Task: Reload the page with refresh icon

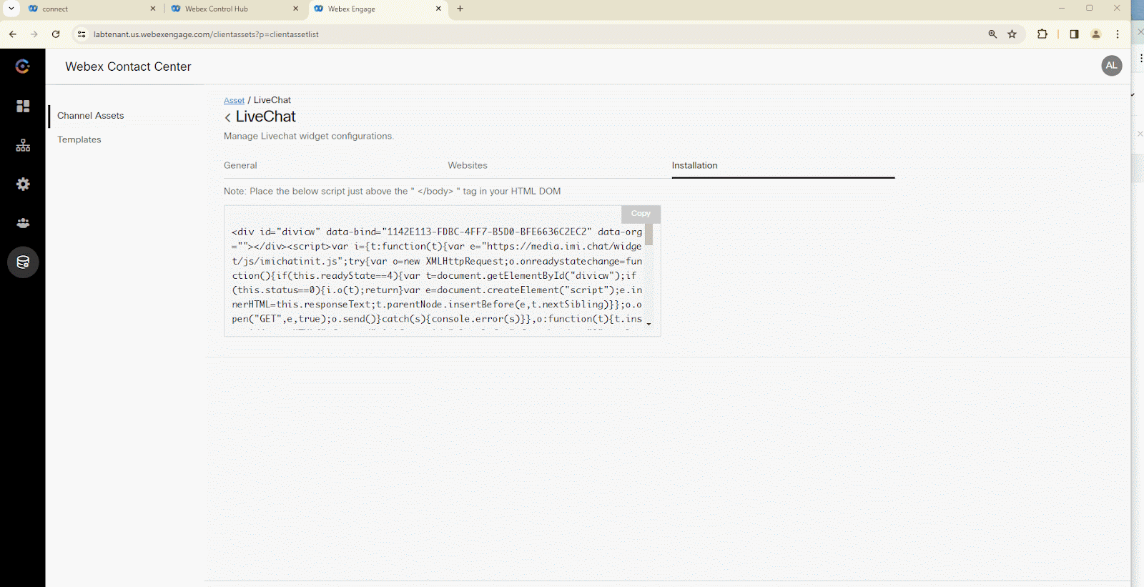Action: [x=56, y=34]
